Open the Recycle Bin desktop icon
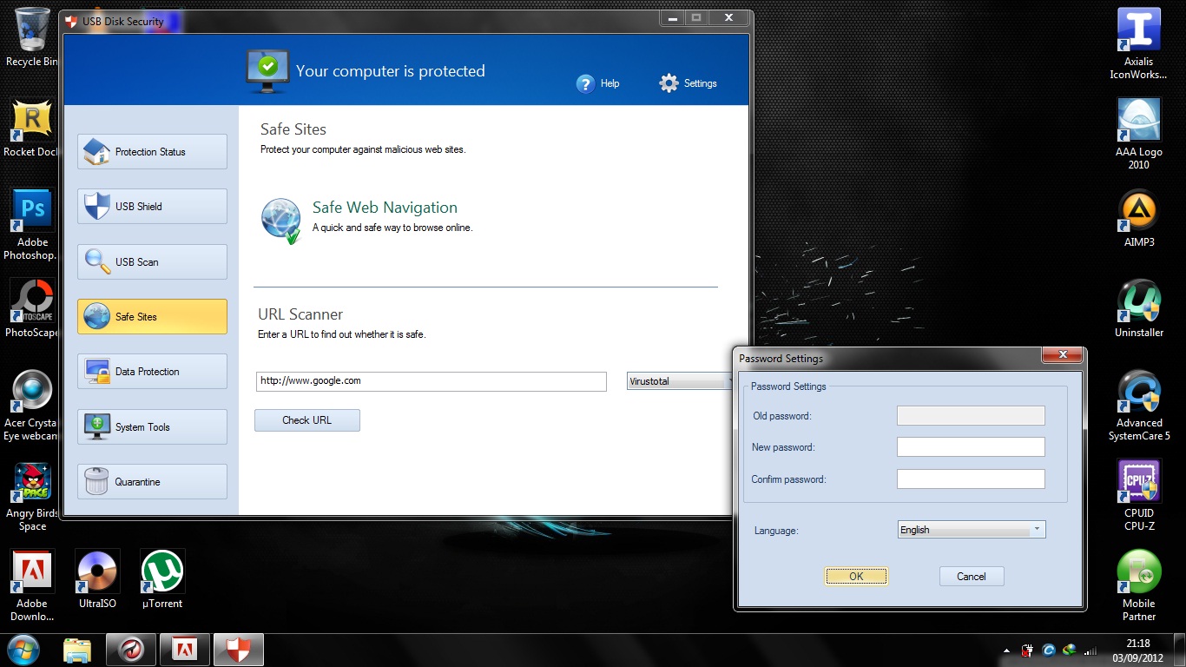 click(32, 36)
